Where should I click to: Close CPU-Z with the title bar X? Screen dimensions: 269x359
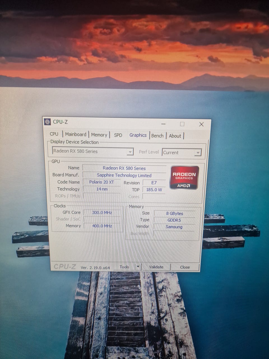coord(201,124)
